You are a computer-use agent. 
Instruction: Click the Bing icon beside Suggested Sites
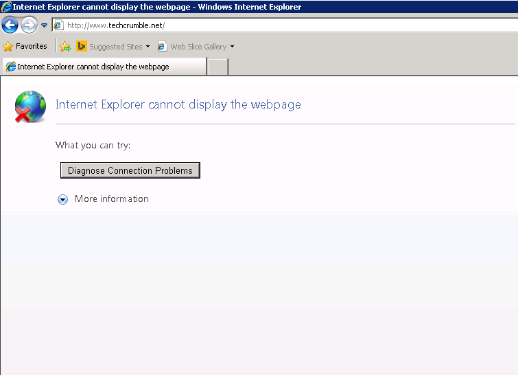(81, 46)
